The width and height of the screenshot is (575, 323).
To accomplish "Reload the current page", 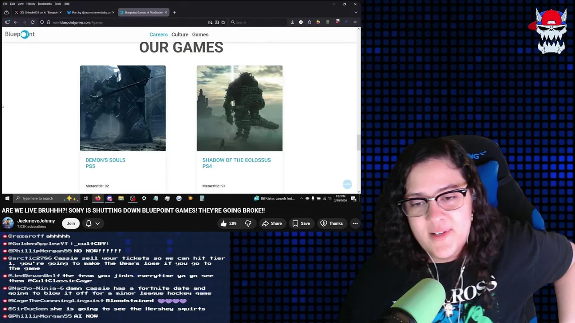I will [x=32, y=22].
